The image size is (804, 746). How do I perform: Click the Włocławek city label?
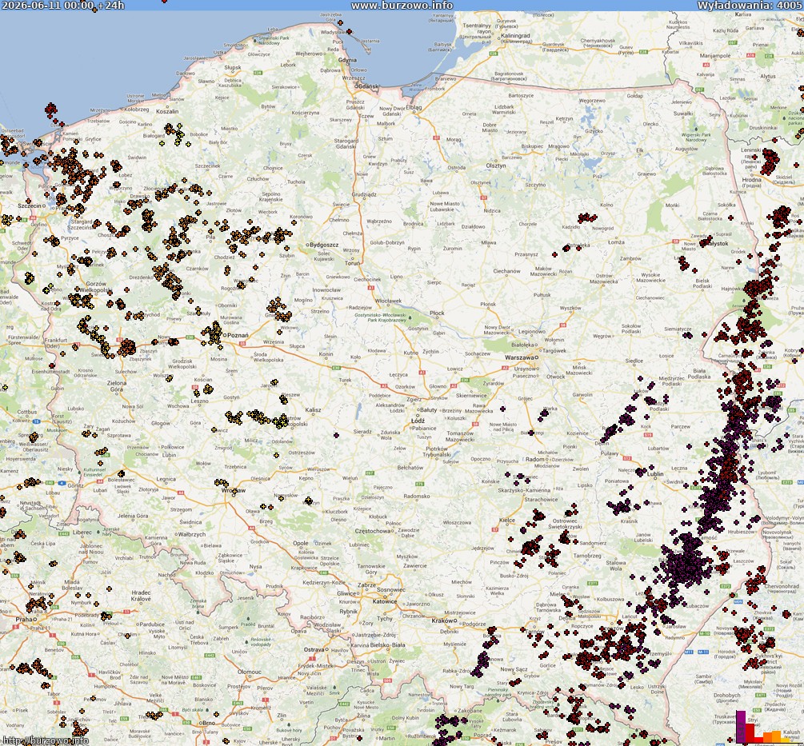388,301
